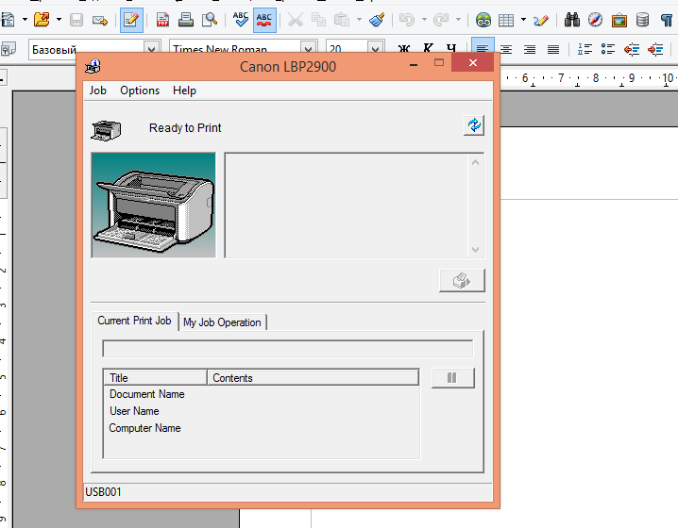Image resolution: width=678 pixels, height=528 pixels.
Task: Open the Options menu in Canon window
Action: 140,91
